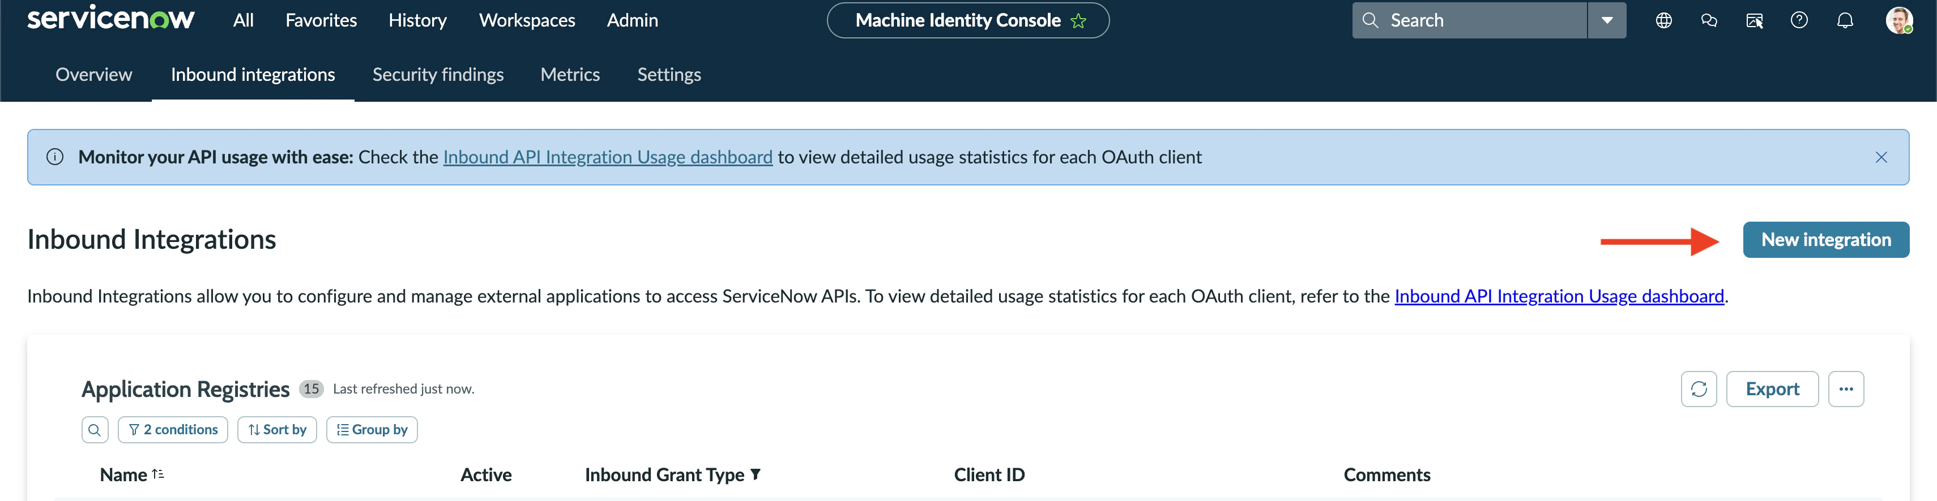Open the user profile avatar

tap(1898, 20)
